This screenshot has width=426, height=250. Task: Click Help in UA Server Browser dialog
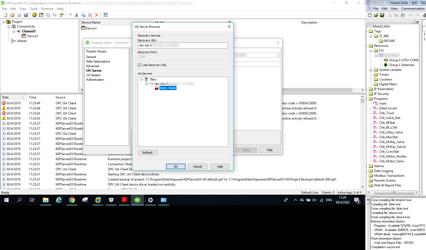(x=220, y=167)
